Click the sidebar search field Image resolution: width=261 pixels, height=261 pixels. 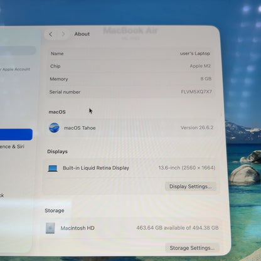[x=18, y=51]
